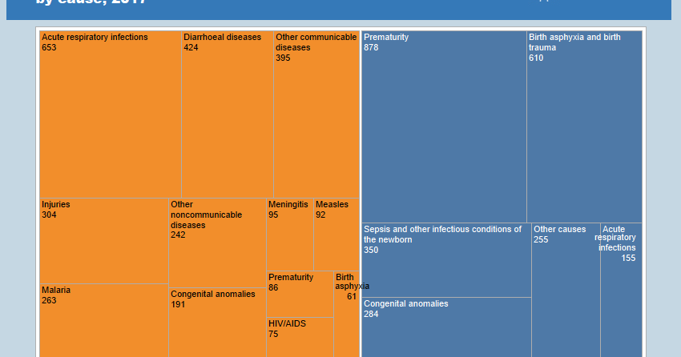Click the Diarrhoeal diseases 424 treemap cell
The image size is (681, 357).
click(228, 114)
